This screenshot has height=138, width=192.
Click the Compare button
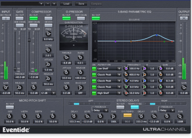coord(96,4)
